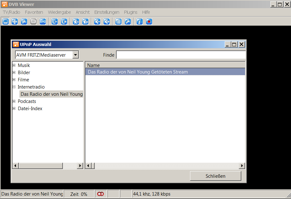This screenshot has width=291, height=199.
Task: Click the red stereo rings status icon
Action: coord(101,194)
